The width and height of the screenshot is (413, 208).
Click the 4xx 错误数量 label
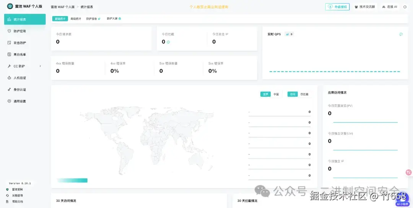click(x=65, y=63)
